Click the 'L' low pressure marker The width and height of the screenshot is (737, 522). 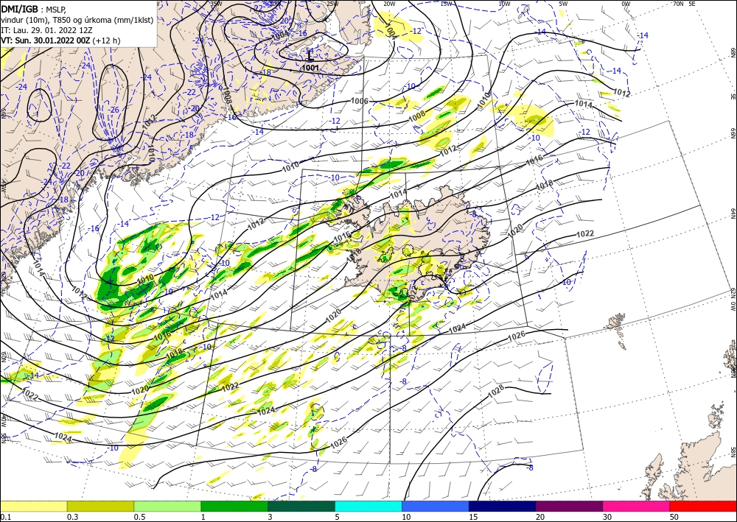coord(310,56)
